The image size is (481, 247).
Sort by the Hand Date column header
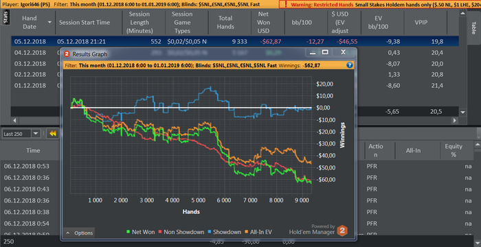[33, 23]
